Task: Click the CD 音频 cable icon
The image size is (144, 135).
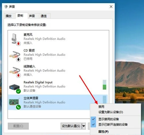Action: click(15, 55)
